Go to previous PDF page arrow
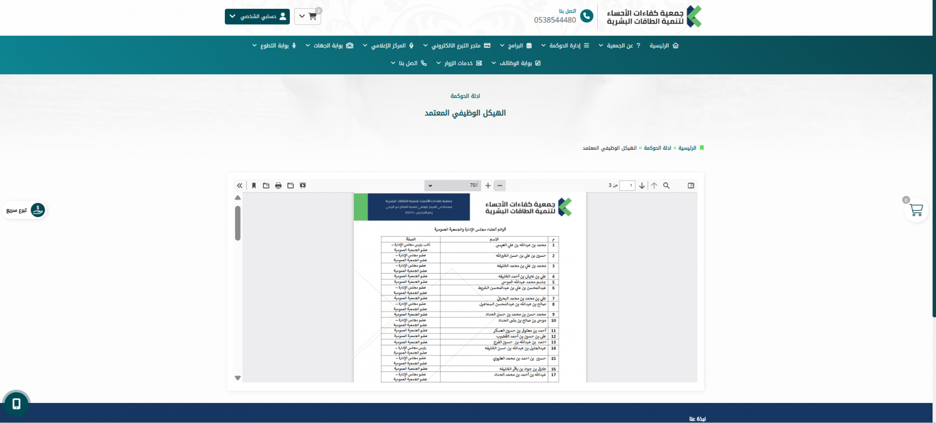The image size is (936, 423). coord(654,185)
